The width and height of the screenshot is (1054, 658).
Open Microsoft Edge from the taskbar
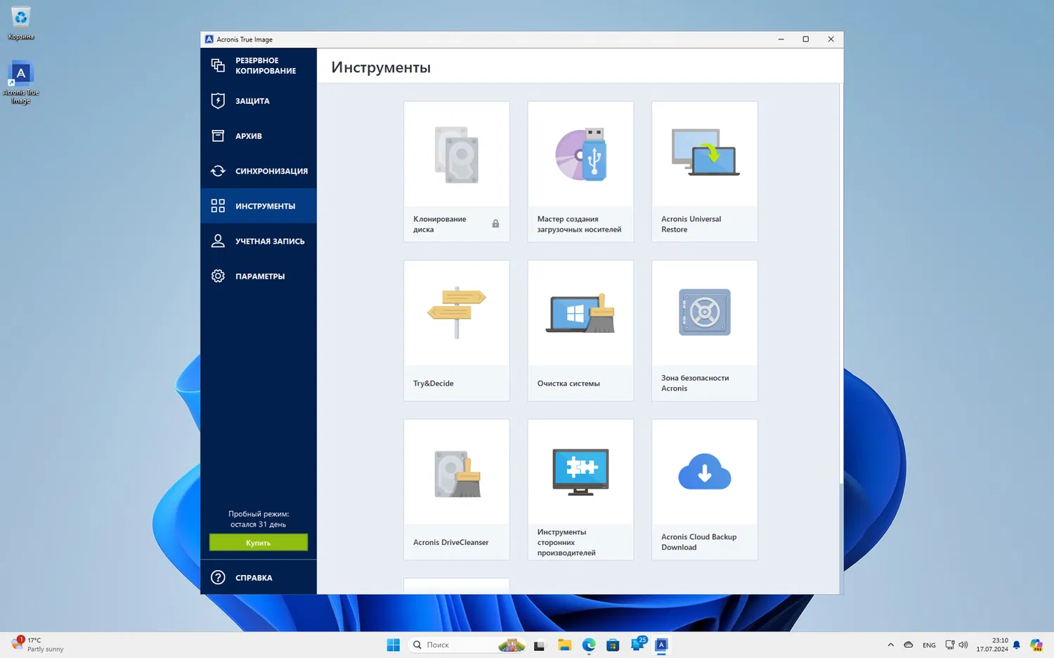point(589,645)
